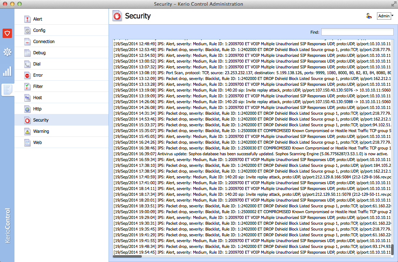Click the green zoom window button
The image size is (398, 262).
click(x=20, y=4)
